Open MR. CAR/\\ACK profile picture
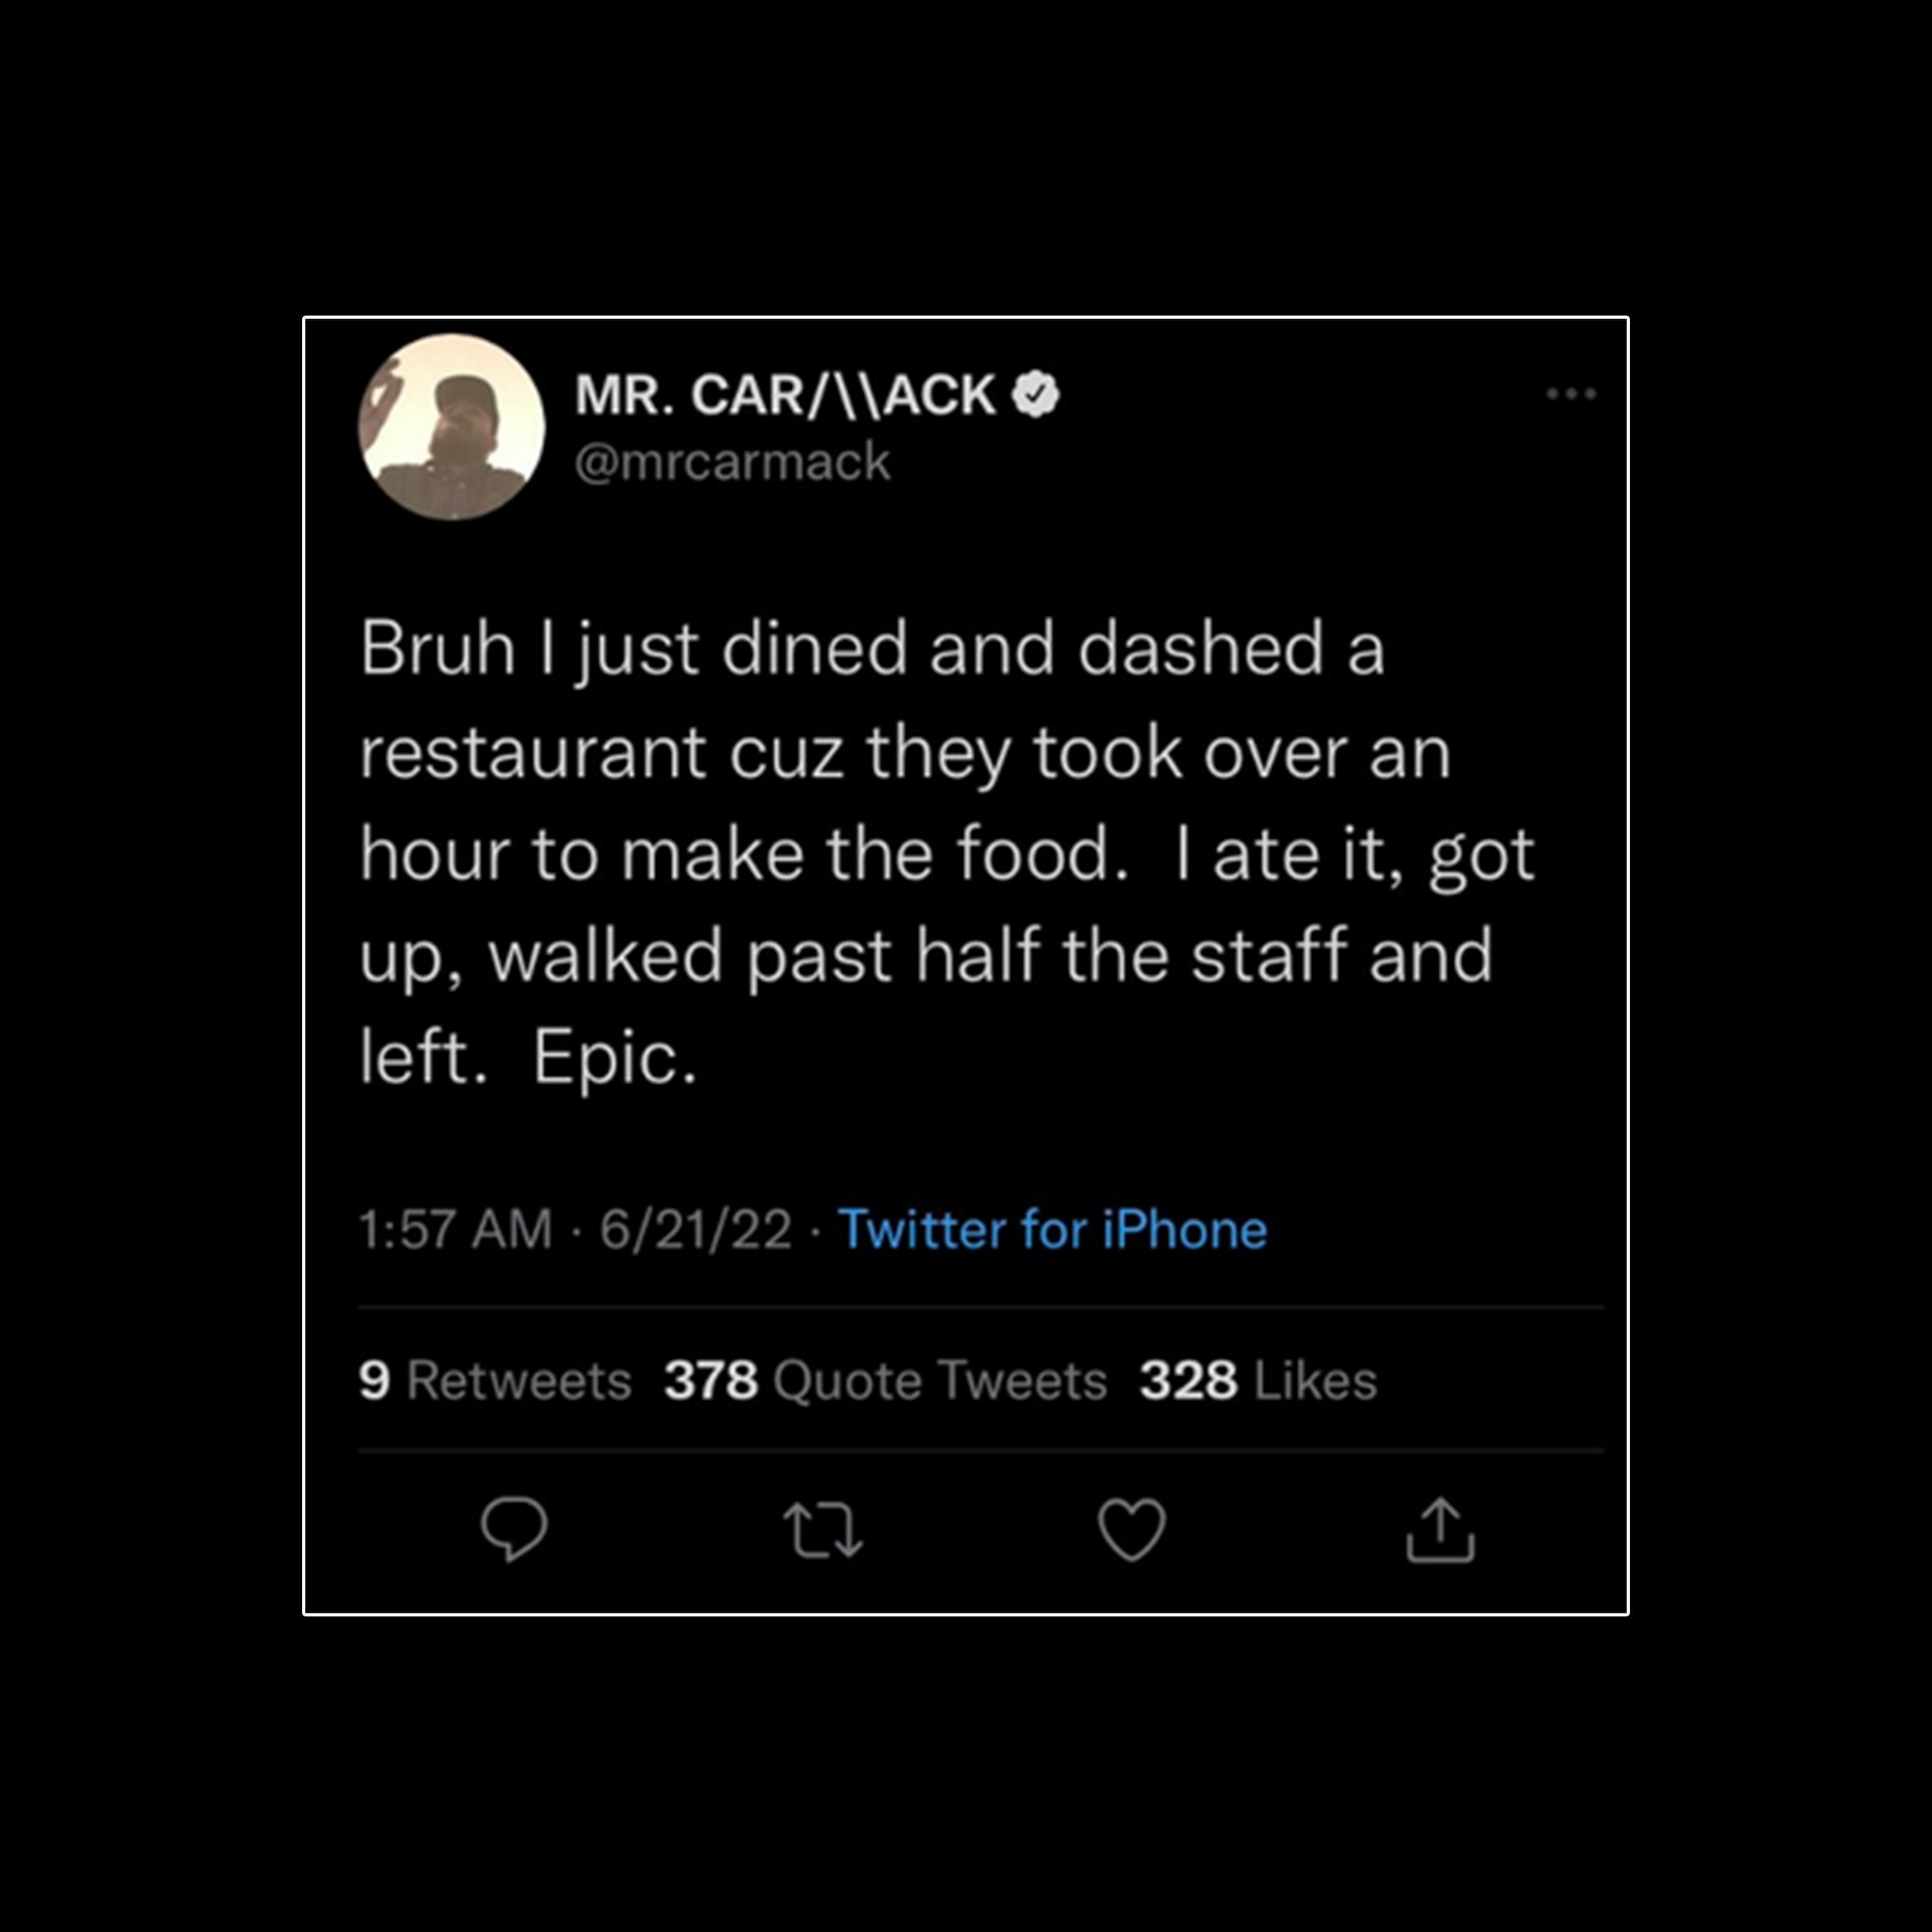Screen dimensions: 1932x1932 [452, 427]
